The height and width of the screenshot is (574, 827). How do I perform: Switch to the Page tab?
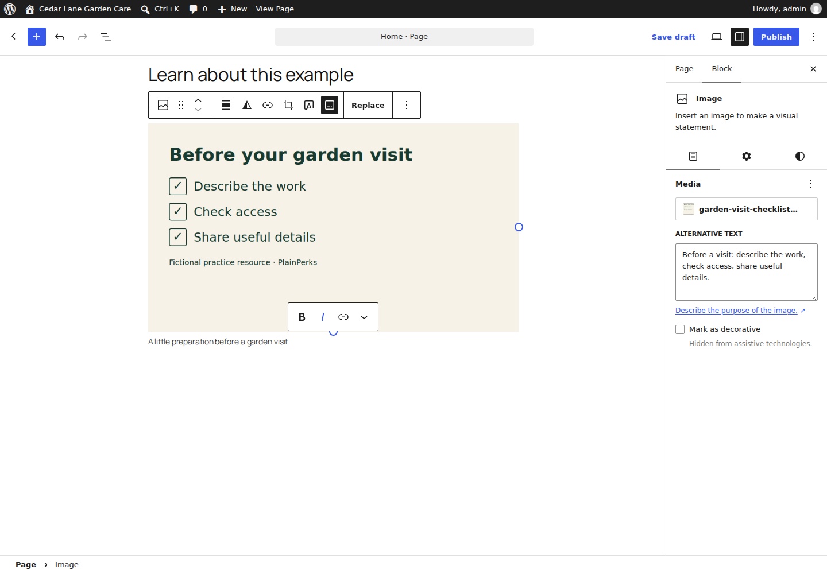coord(684,69)
